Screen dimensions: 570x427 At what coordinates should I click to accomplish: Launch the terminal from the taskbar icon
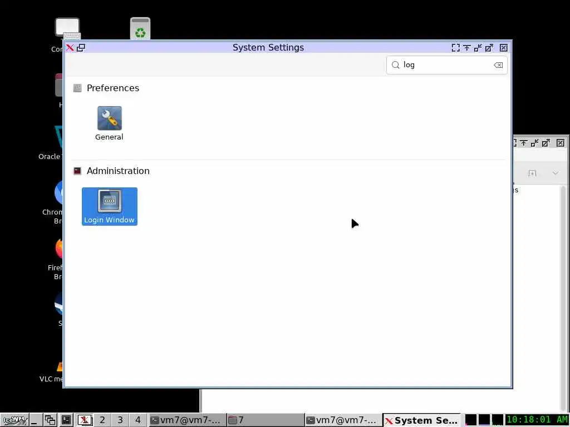point(66,420)
